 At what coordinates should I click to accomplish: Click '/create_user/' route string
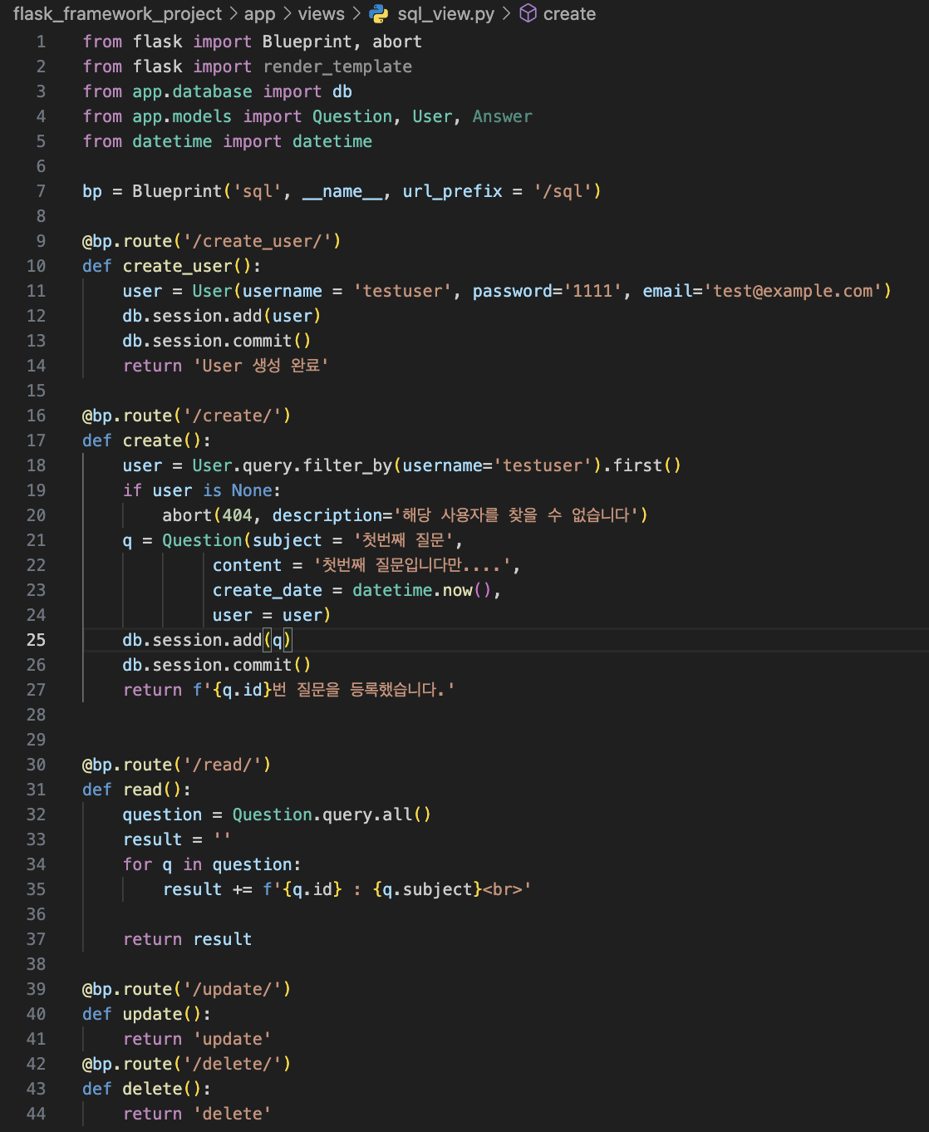point(263,241)
